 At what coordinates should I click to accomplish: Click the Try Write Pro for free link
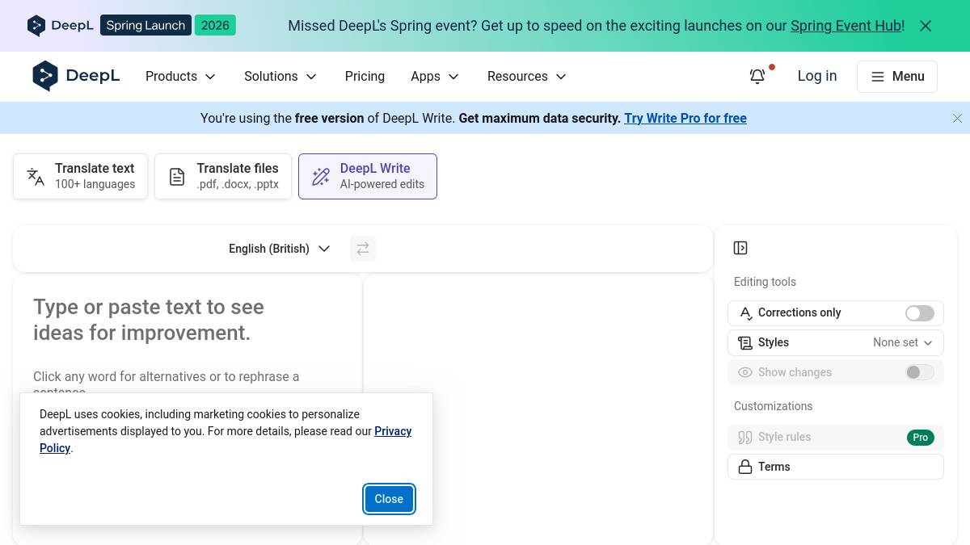coord(685,118)
